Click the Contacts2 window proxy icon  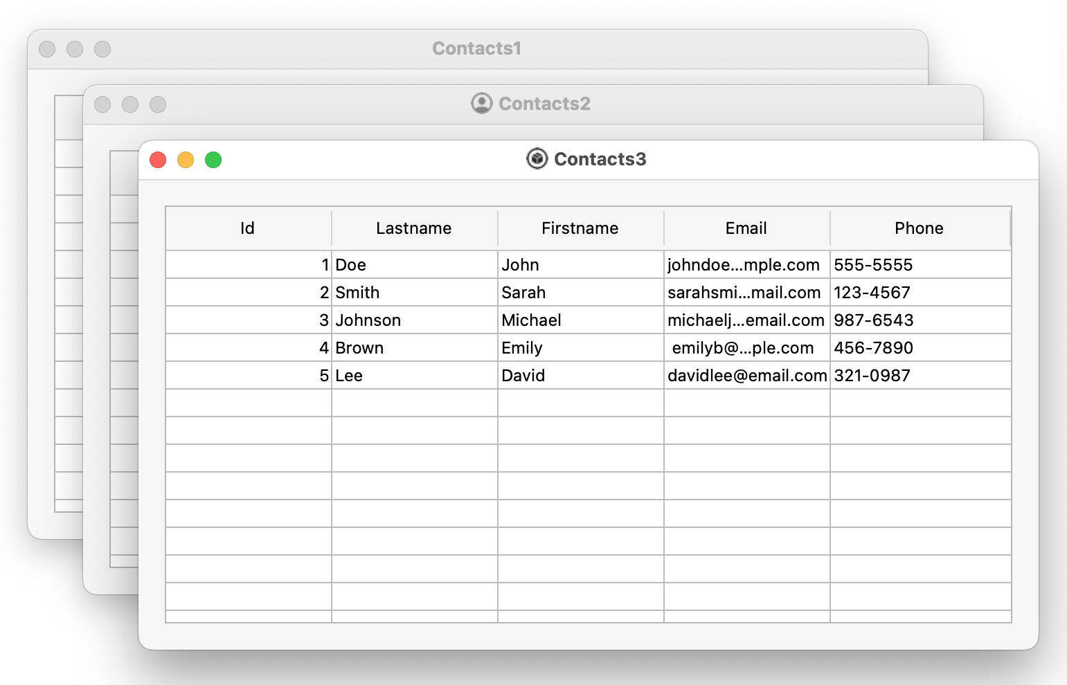point(481,104)
